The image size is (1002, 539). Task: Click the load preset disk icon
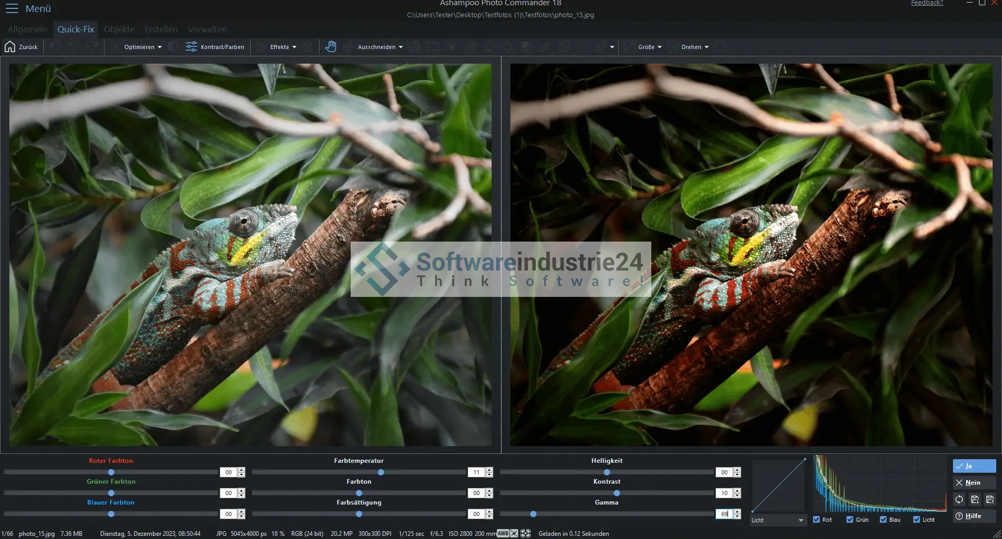coord(990,499)
